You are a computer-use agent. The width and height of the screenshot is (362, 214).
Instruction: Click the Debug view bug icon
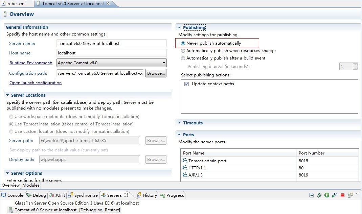[x=29, y=195]
